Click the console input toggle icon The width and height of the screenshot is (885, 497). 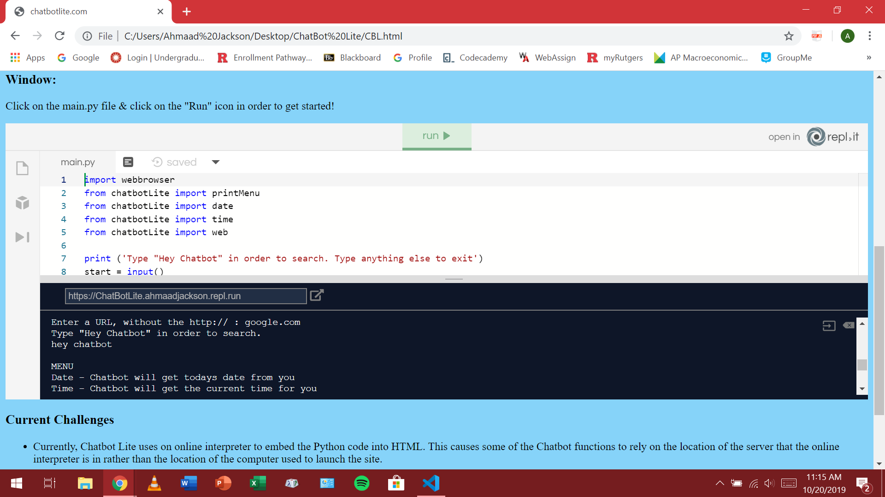[x=829, y=326]
